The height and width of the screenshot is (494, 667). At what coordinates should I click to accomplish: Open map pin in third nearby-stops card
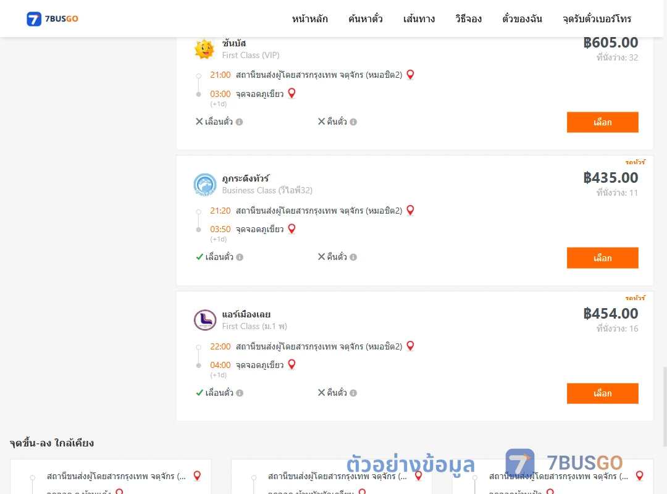[x=639, y=475]
